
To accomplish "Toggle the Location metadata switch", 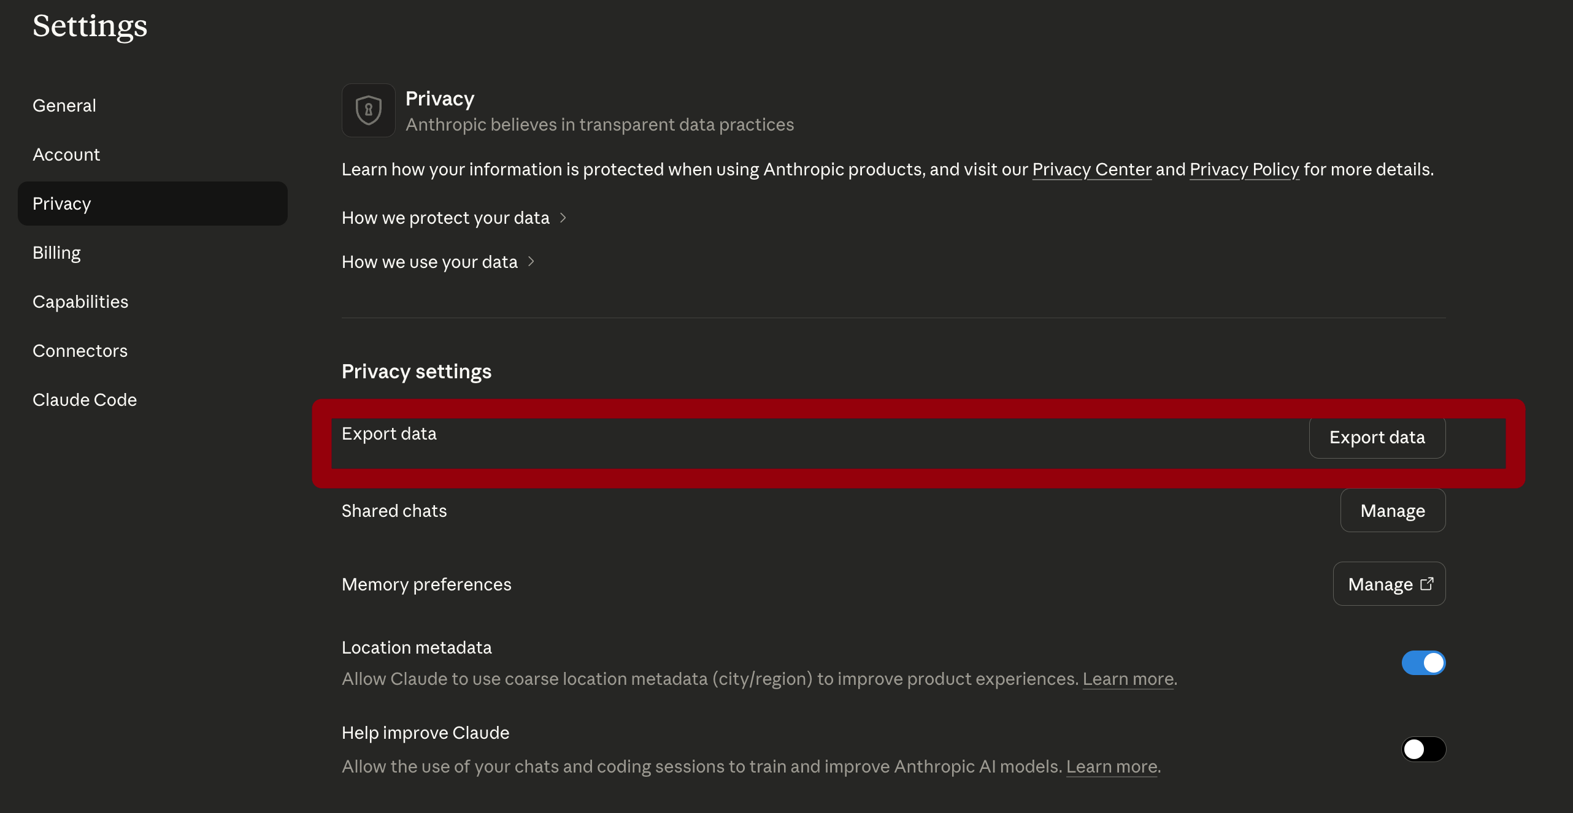I will click(1423, 663).
